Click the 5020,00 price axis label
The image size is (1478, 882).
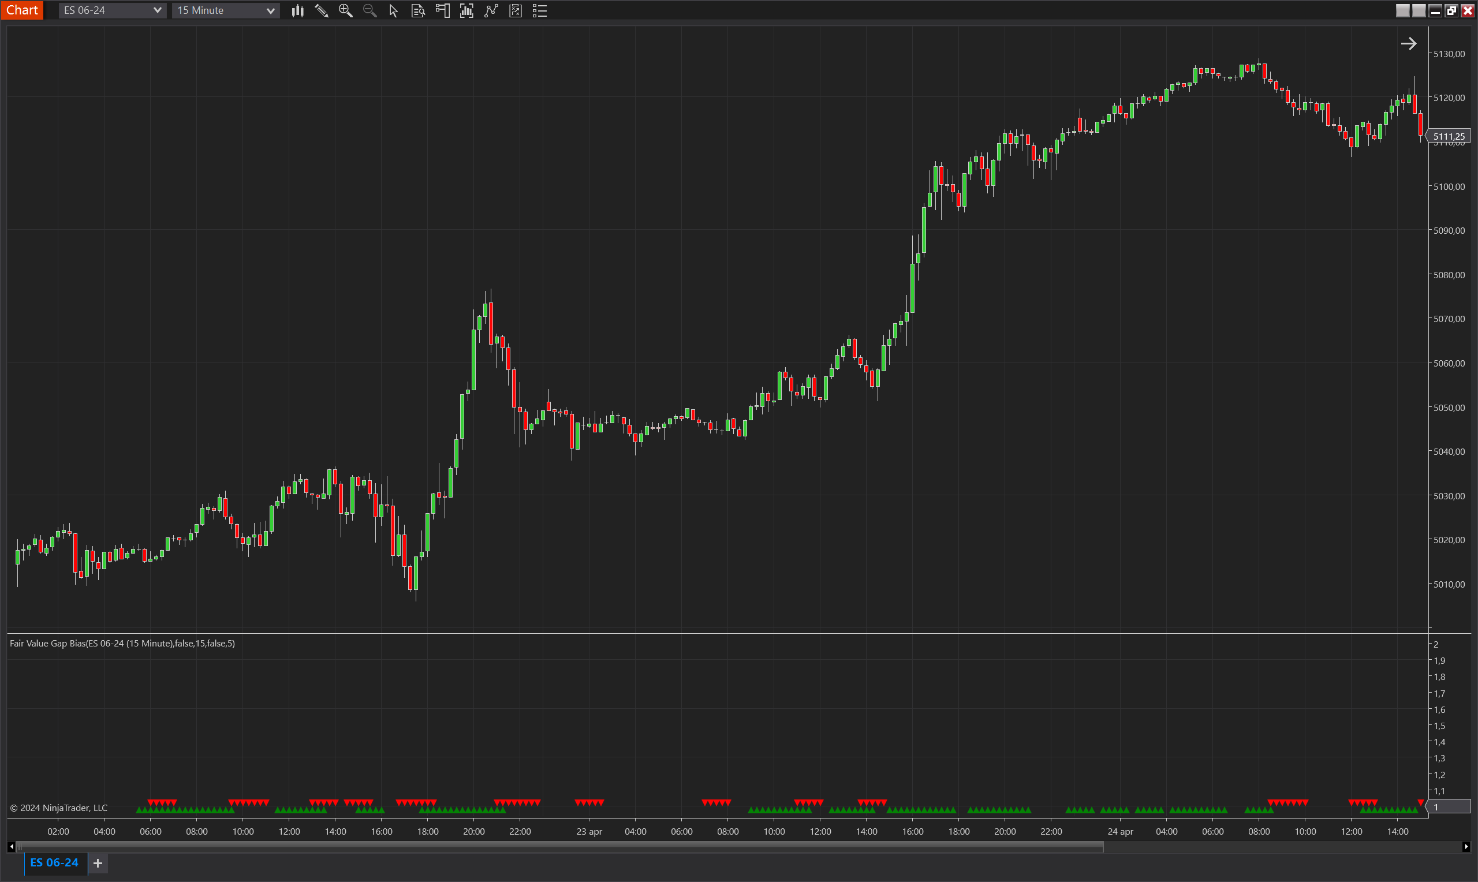[x=1449, y=540]
